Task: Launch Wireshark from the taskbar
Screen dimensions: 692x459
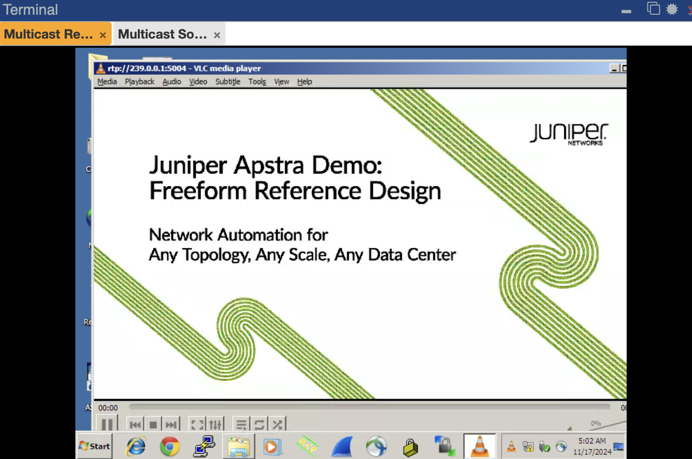Action: pyautogui.click(x=342, y=446)
